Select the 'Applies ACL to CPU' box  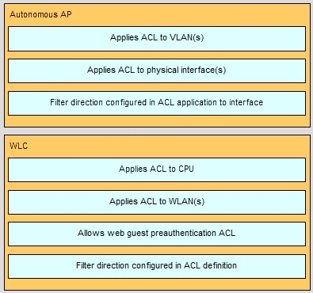(157, 169)
